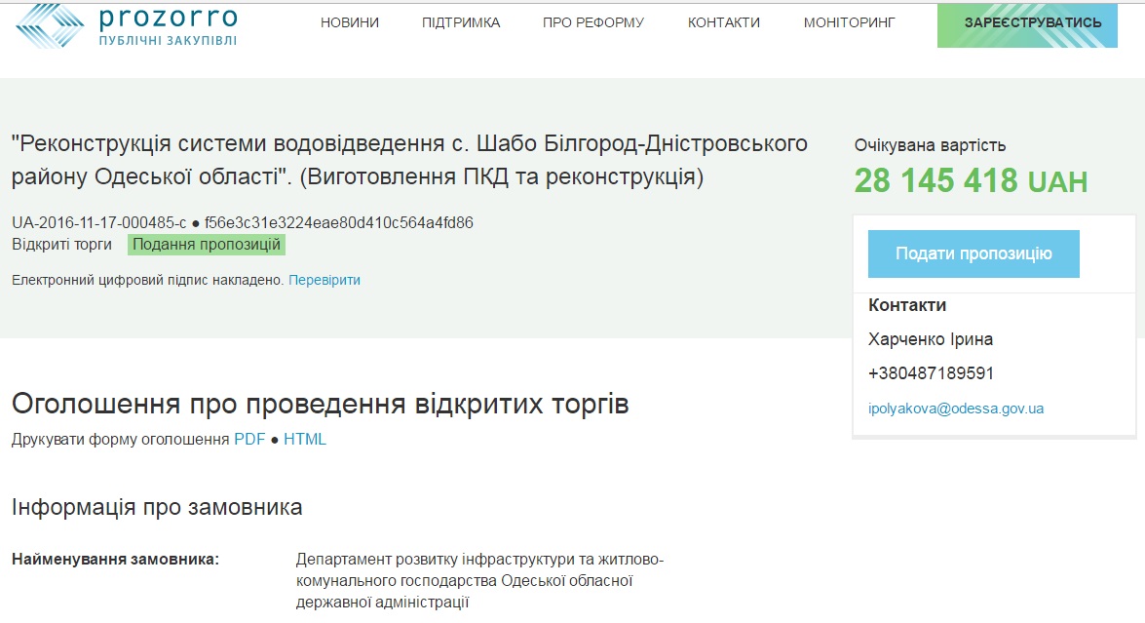Click the Prozorro logo icon
This screenshot has height=623, width=1145.
pyautogui.click(x=51, y=25)
